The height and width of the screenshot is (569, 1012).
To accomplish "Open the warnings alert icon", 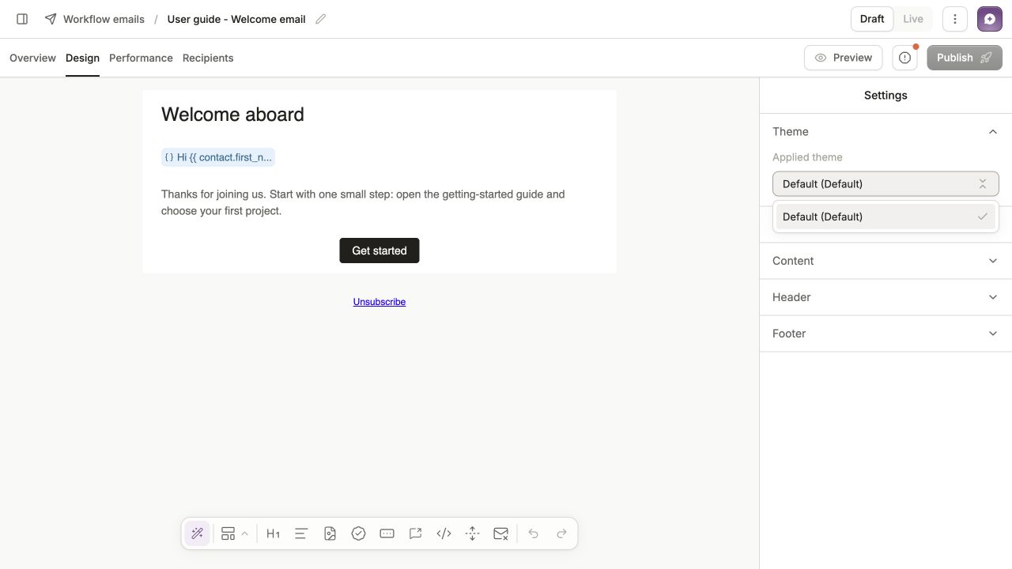I will 905,58.
